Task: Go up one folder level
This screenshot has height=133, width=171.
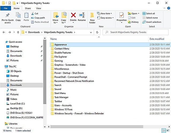Action: (x=18, y=32)
